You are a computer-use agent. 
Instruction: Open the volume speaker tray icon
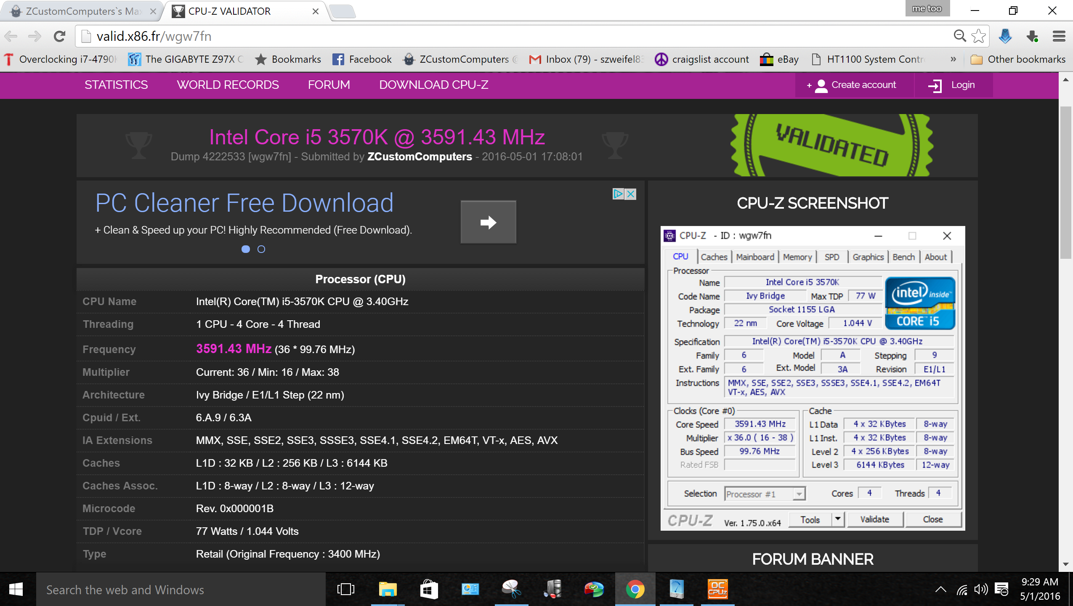point(981,589)
